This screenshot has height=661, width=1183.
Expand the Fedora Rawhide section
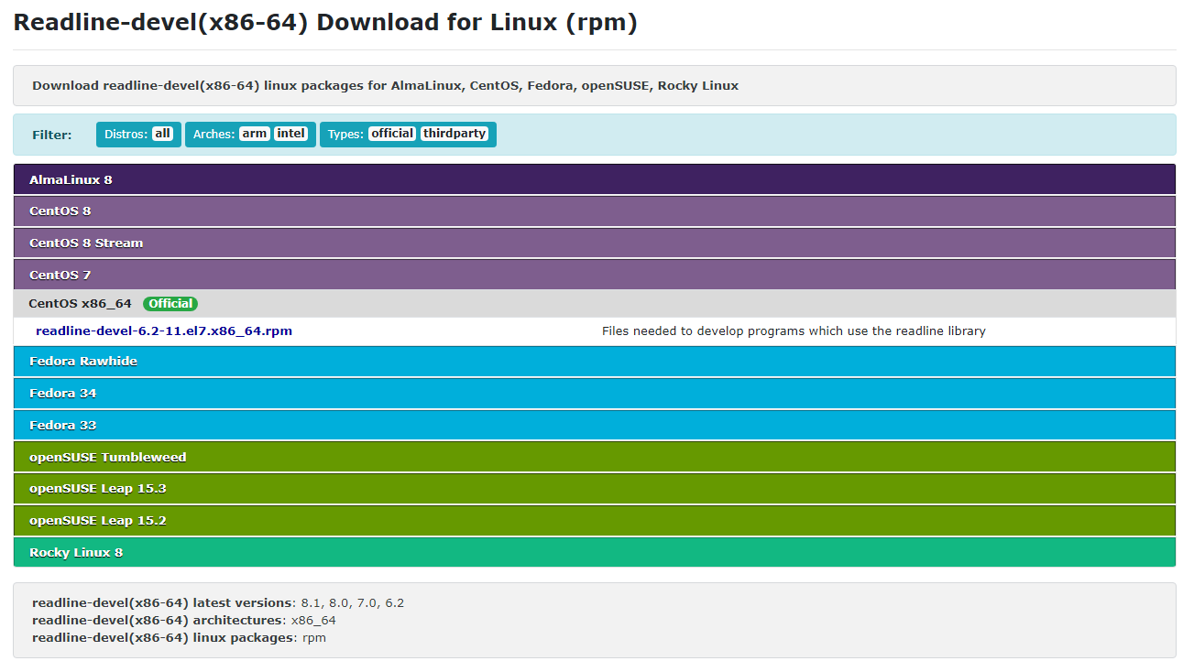click(83, 362)
